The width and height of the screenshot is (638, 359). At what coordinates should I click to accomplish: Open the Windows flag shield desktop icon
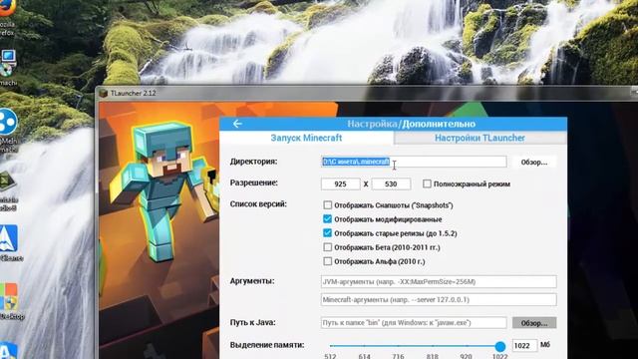click(9, 296)
